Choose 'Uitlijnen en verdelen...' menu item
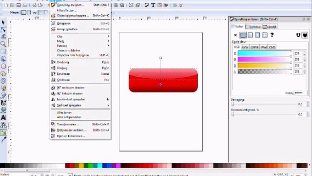 (80, 130)
